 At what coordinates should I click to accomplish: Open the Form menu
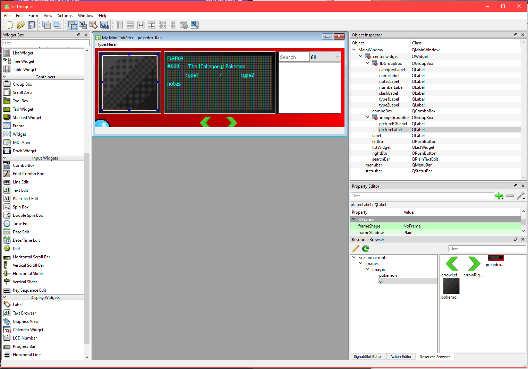point(33,16)
